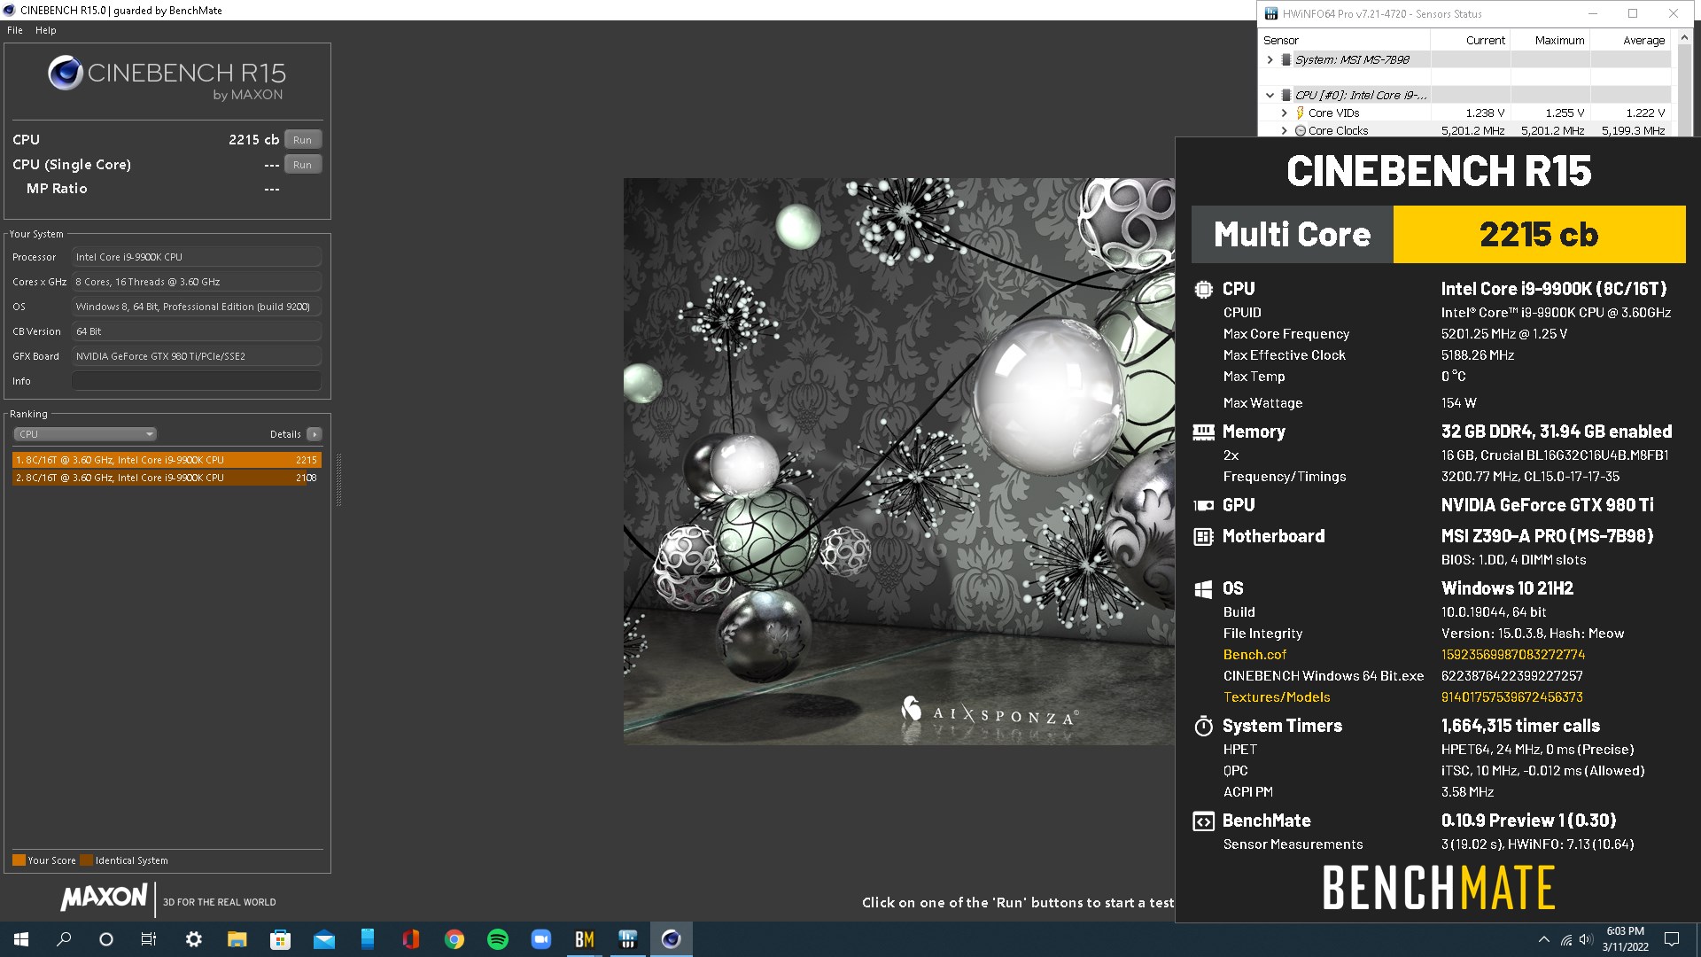Expand Core Clocks row in HWiNFO
This screenshot has height=957, width=1701.
point(1284,130)
